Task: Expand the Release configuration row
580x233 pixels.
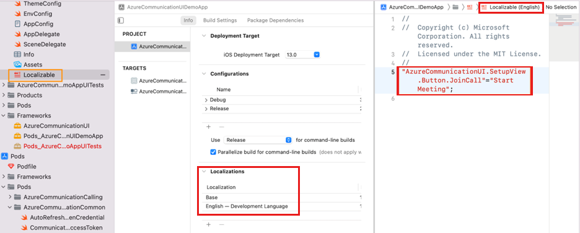Action: [206, 108]
